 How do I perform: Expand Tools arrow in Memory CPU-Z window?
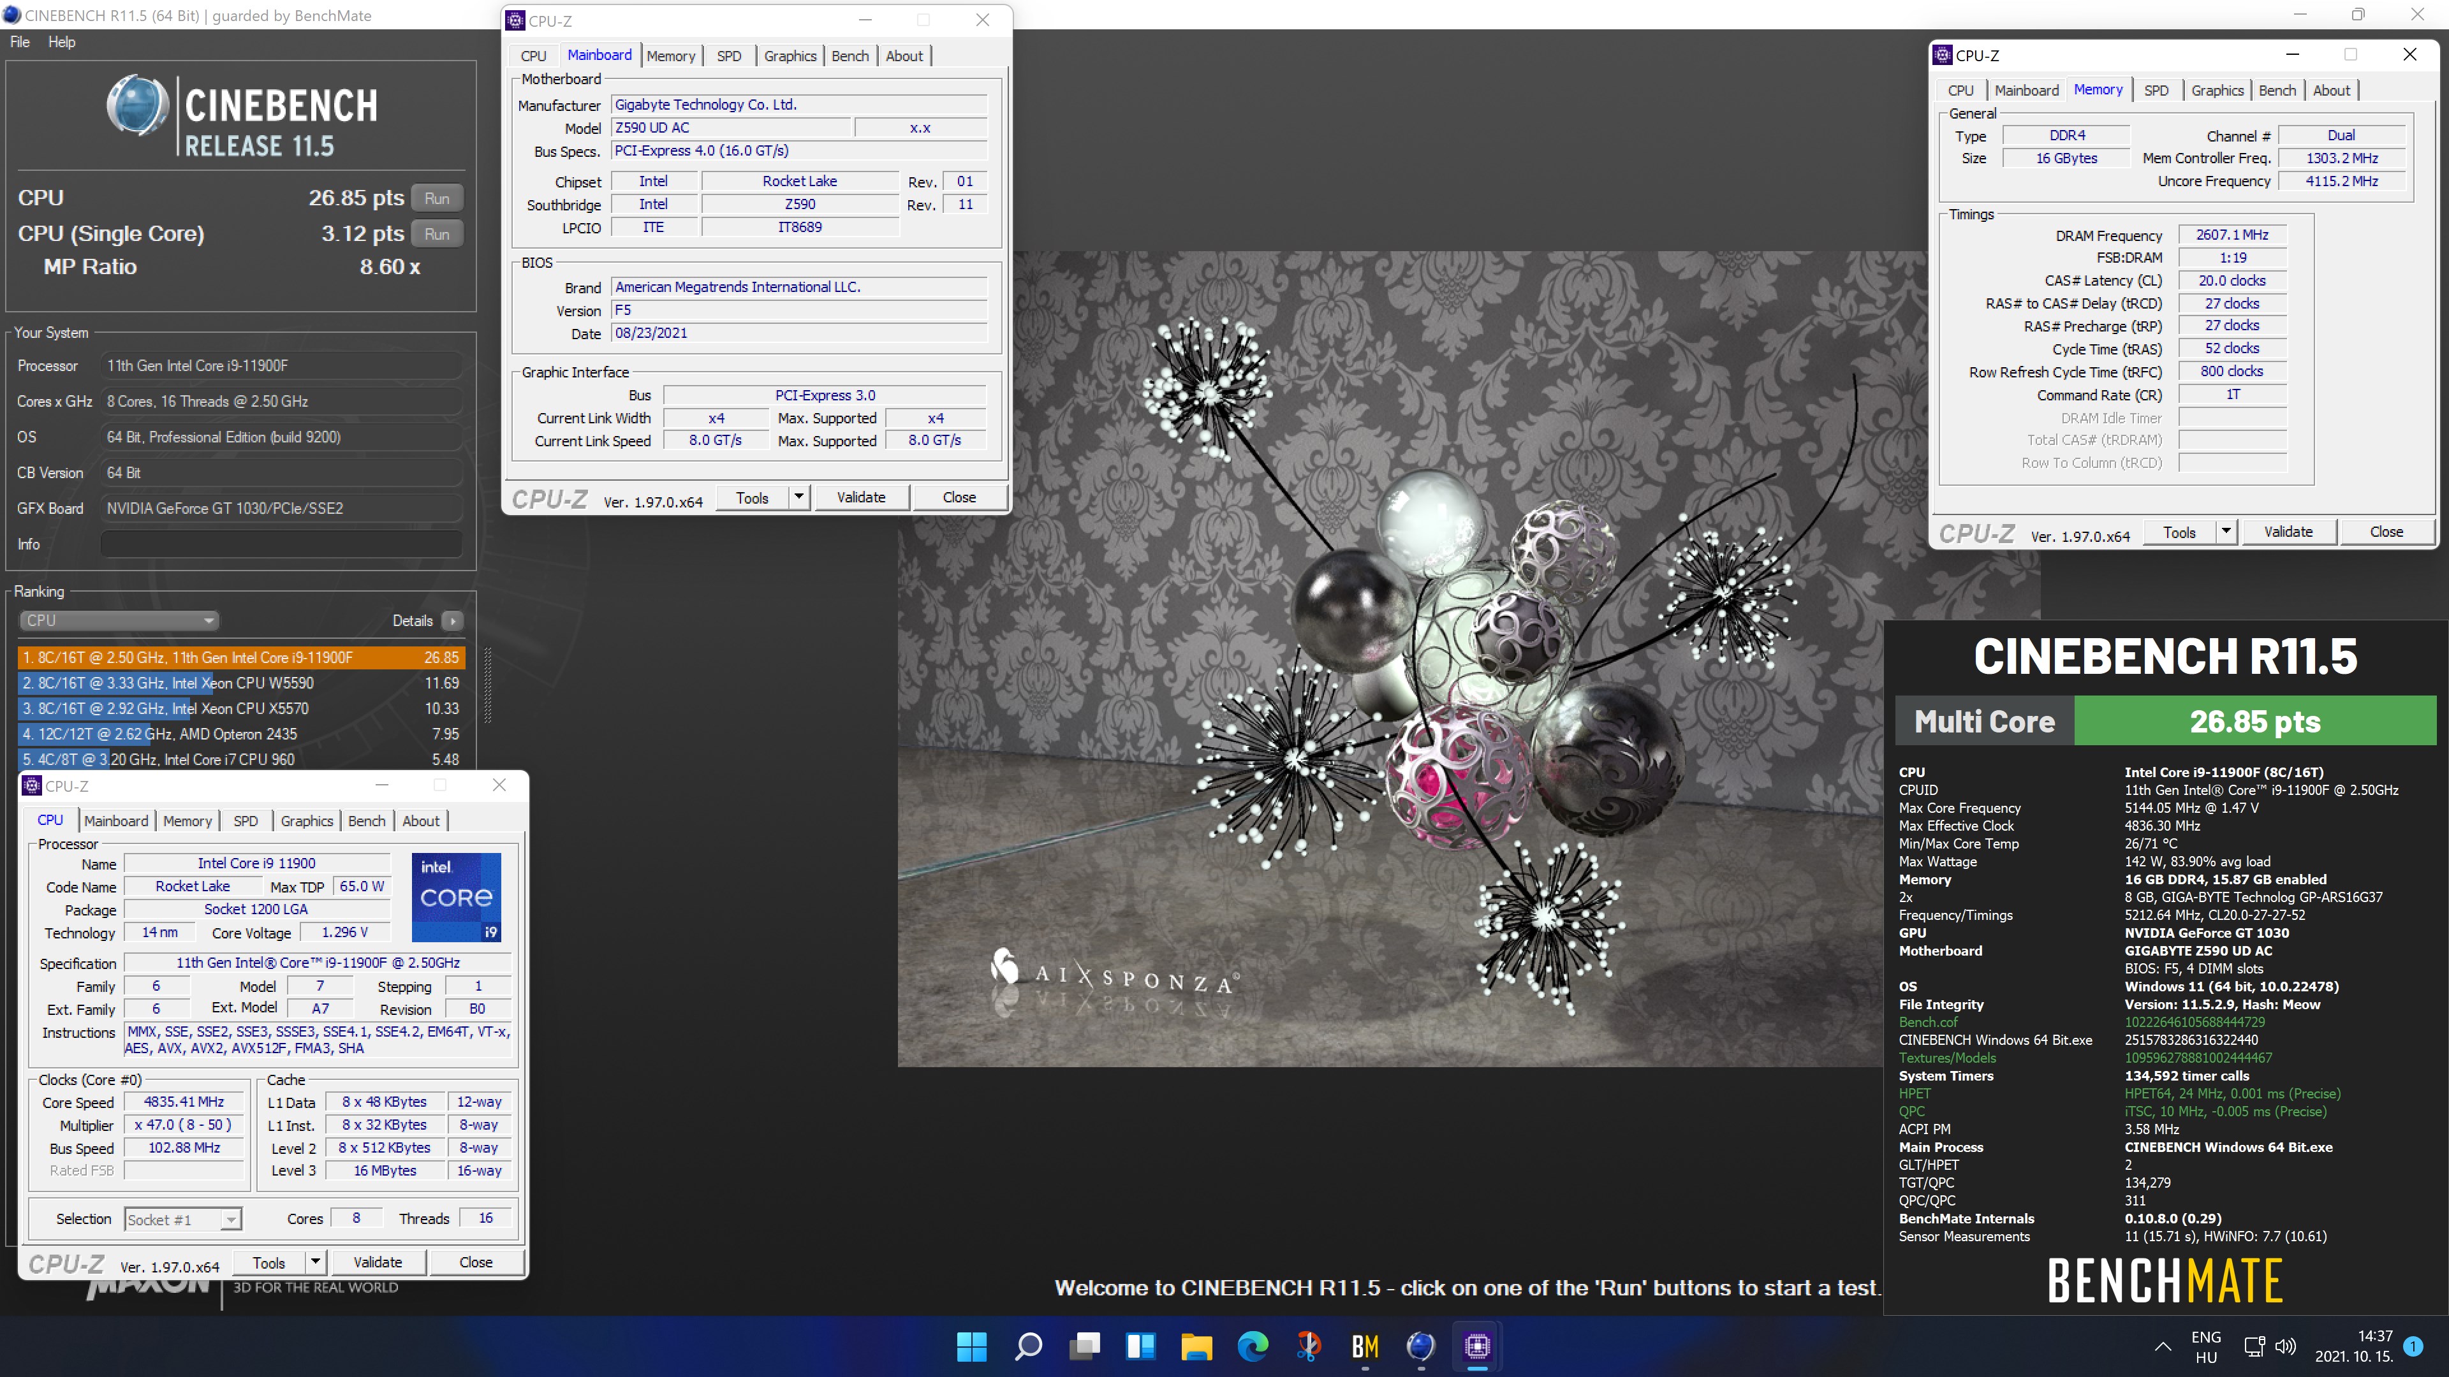2226,531
